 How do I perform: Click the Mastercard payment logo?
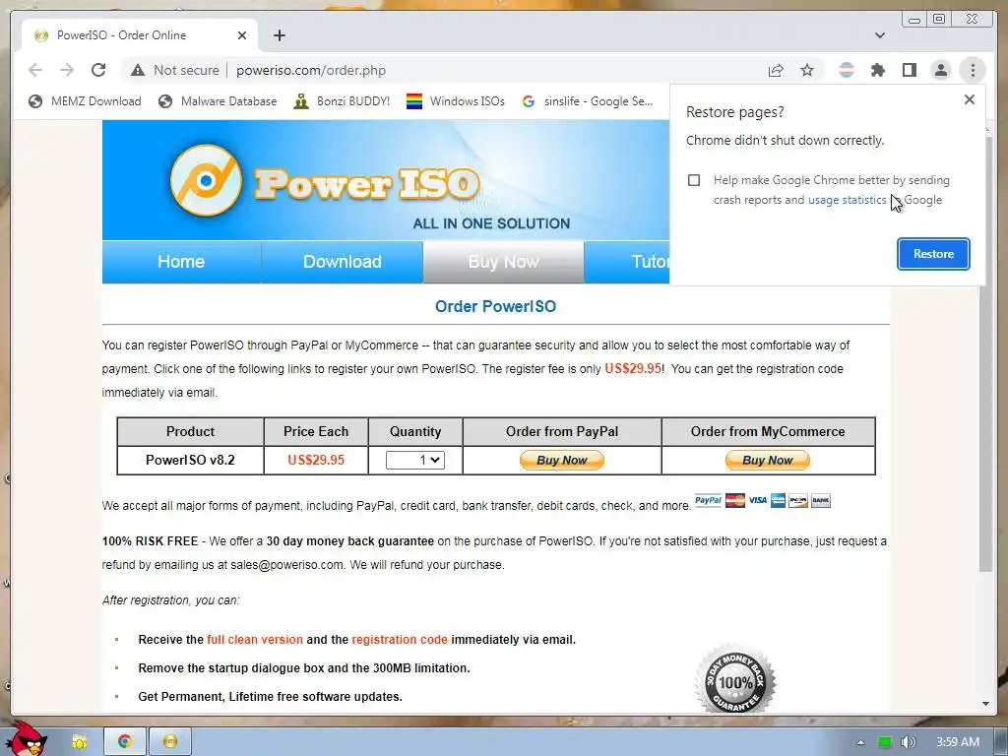coord(734,500)
